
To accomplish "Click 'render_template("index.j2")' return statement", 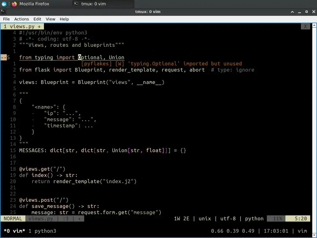I will pos(95,181).
